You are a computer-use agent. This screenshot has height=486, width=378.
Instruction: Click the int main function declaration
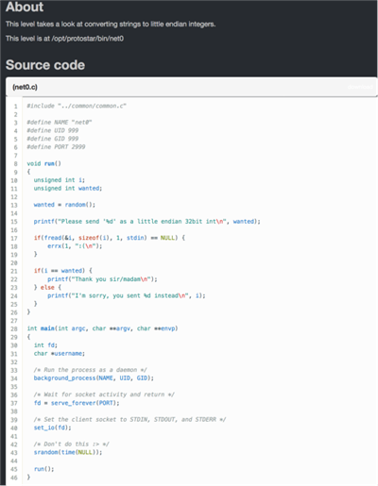pyautogui.click(x=102, y=328)
